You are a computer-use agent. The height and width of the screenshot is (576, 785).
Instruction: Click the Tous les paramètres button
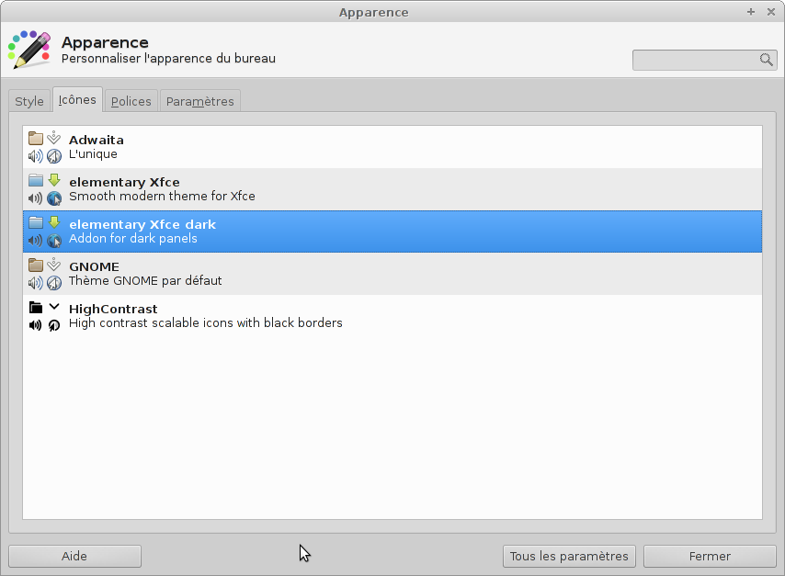tap(569, 556)
